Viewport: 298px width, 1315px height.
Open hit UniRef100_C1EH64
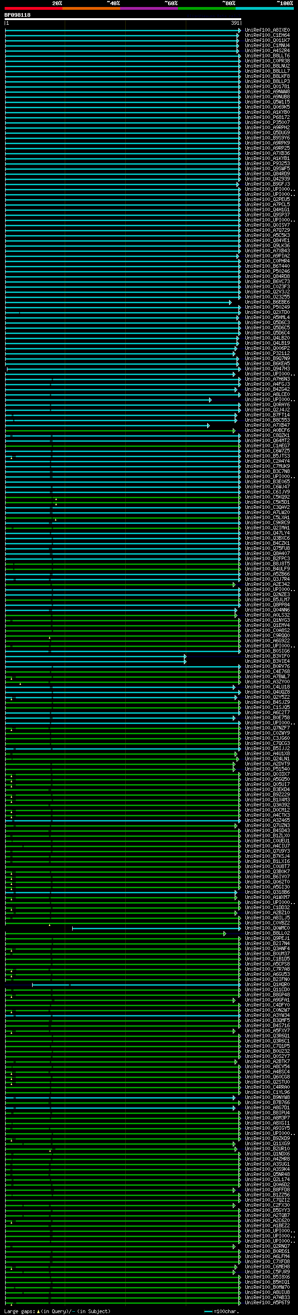267,35
